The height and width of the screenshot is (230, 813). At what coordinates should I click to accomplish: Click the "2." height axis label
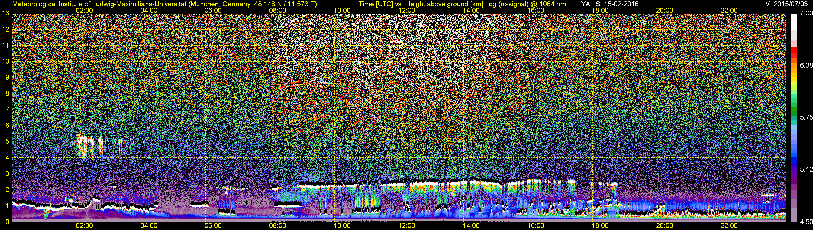(8, 190)
